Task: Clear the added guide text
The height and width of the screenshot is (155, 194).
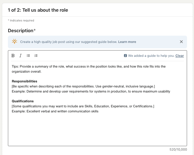Action: pyautogui.click(x=179, y=56)
